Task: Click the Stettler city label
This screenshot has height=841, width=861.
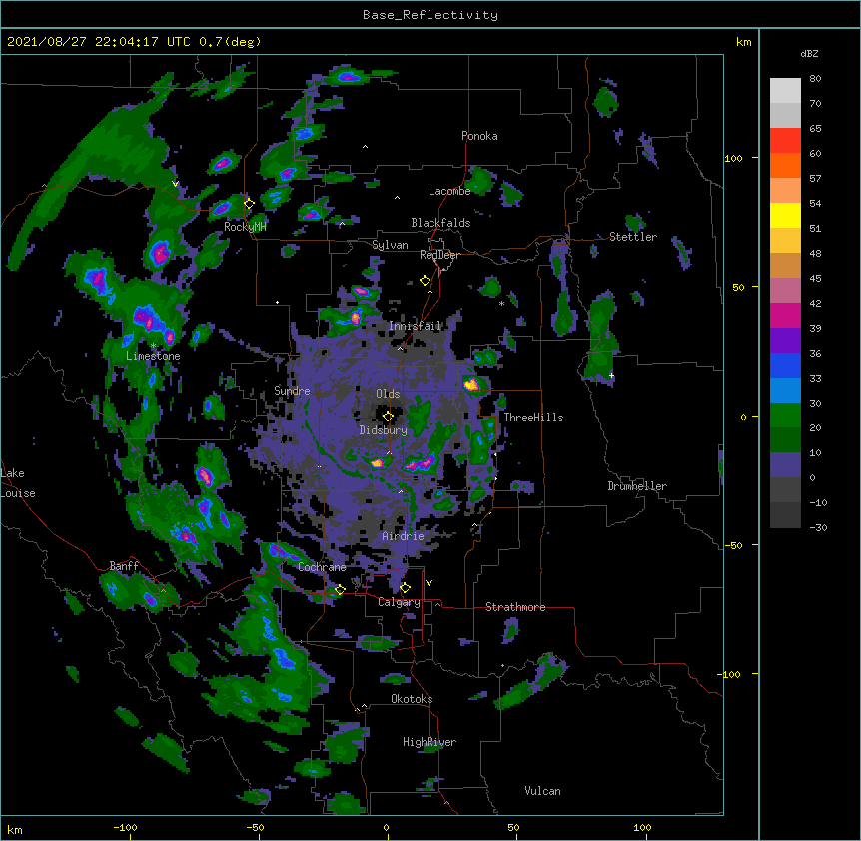Action: [633, 237]
